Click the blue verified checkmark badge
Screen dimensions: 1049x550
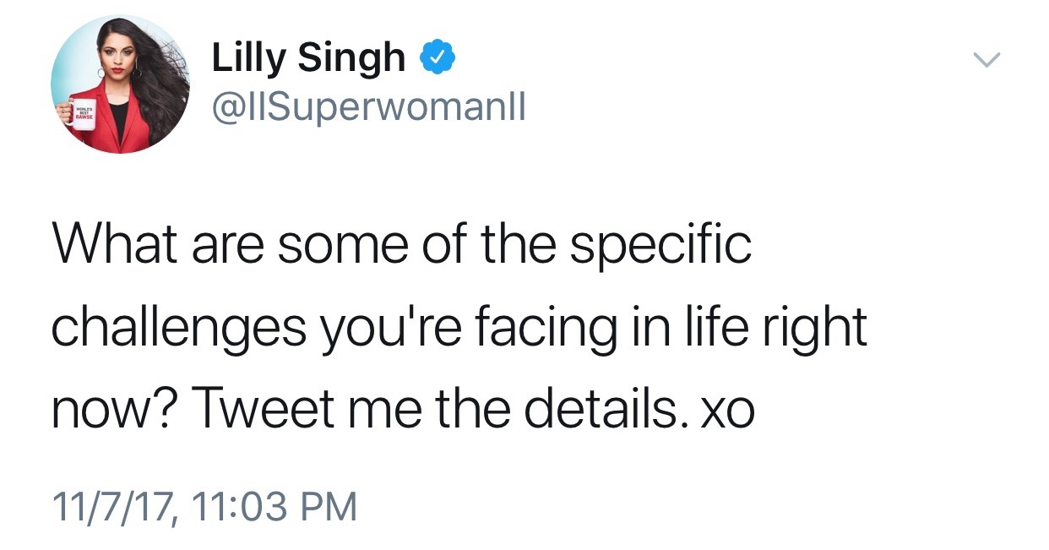[440, 58]
